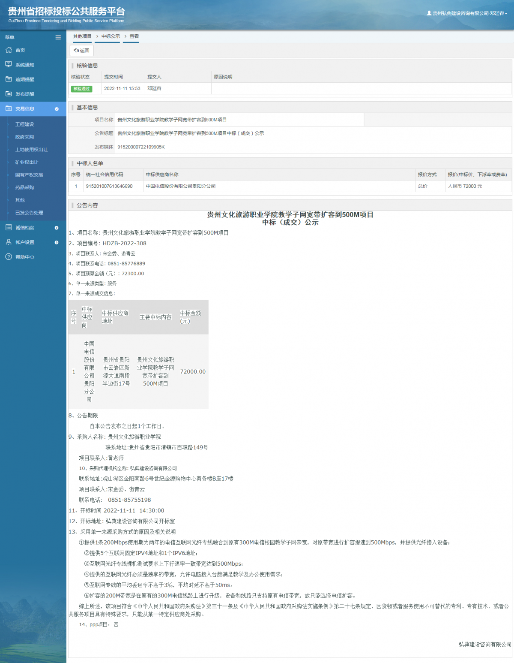Toggle the sidebar menu hamburger icon
Screen dimensions: 514x663
click(58, 37)
